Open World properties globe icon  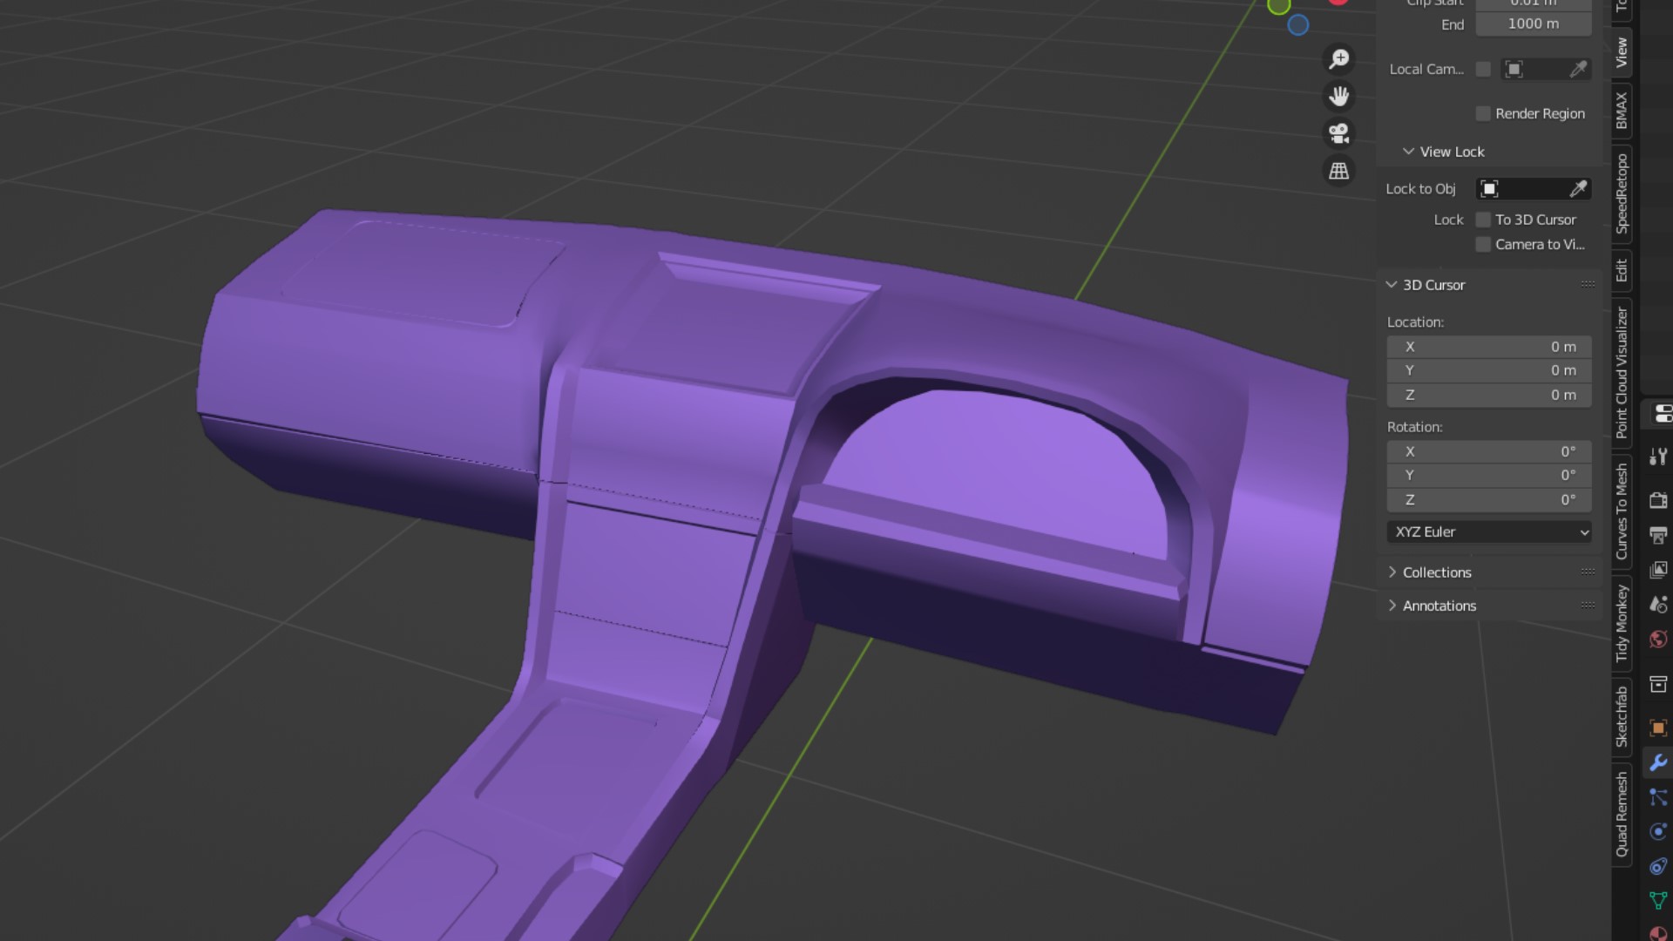tap(1658, 640)
